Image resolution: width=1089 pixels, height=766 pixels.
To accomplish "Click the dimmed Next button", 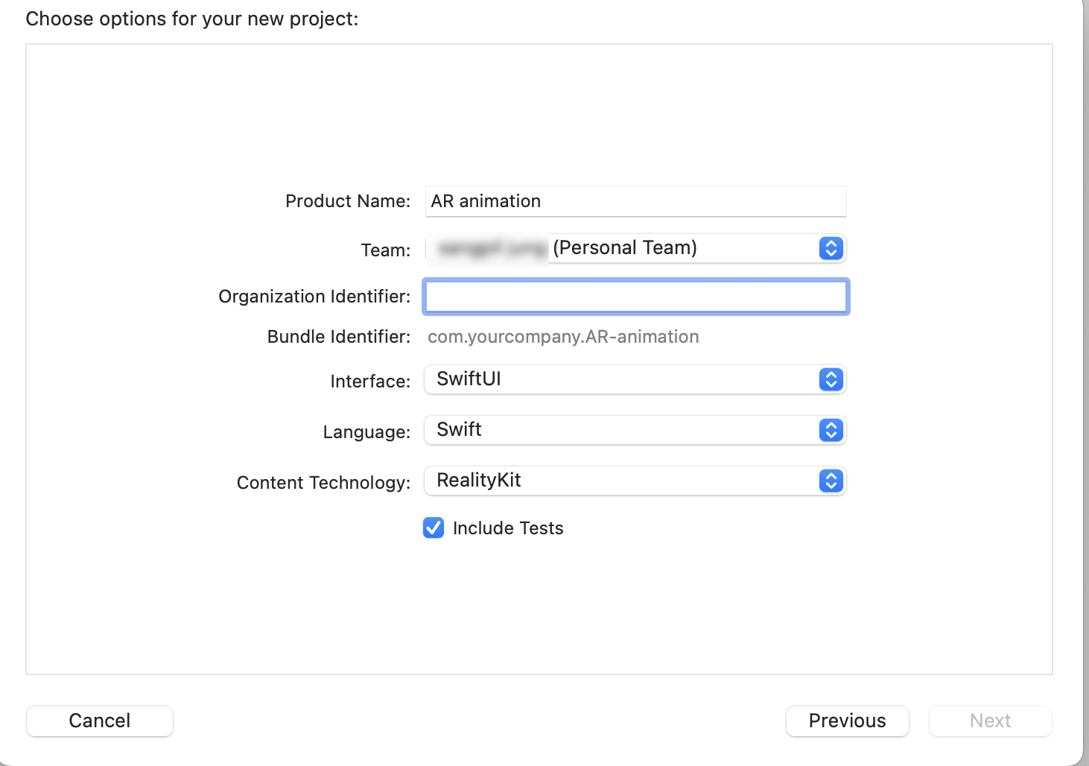I will (x=990, y=721).
